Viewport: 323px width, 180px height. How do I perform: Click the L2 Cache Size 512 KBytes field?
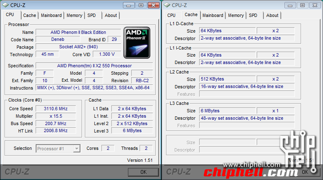point(227,79)
